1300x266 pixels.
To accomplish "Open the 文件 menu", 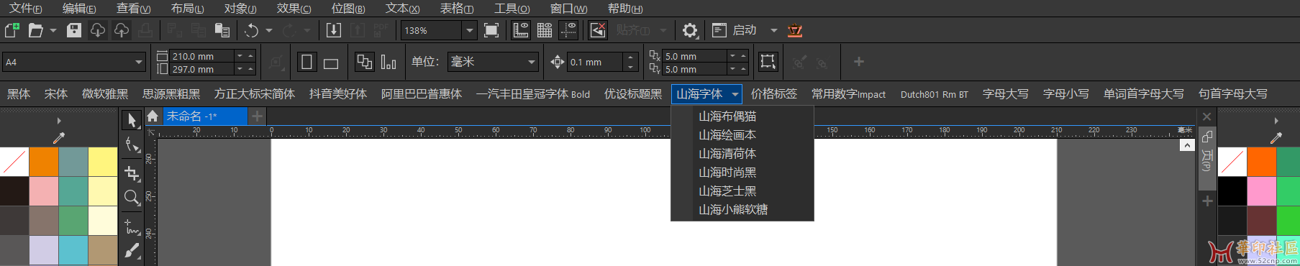I will (x=25, y=8).
